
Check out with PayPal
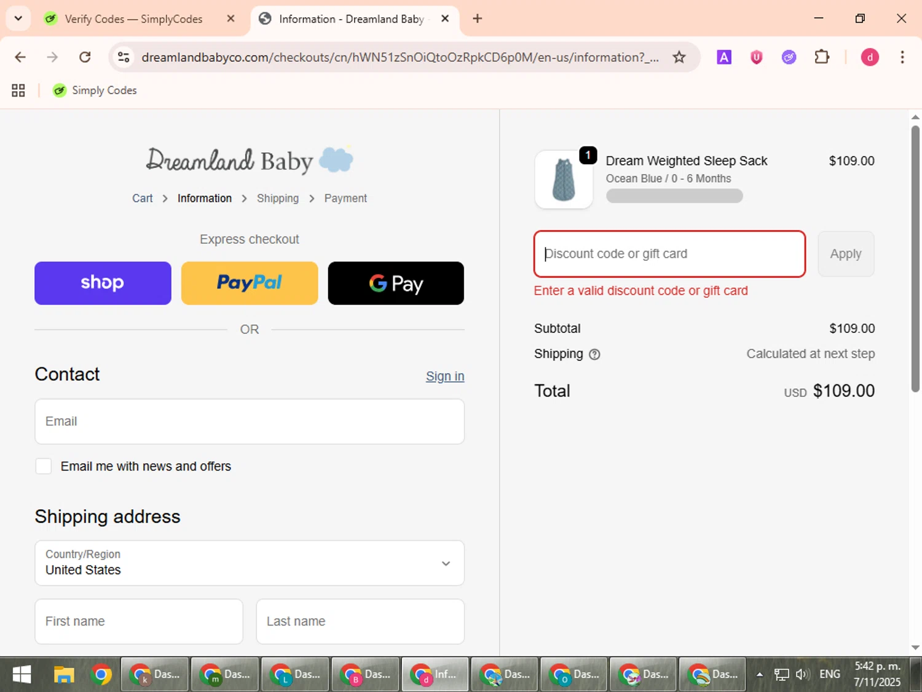tap(250, 283)
